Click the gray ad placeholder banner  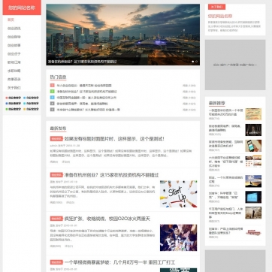click(235, 65)
